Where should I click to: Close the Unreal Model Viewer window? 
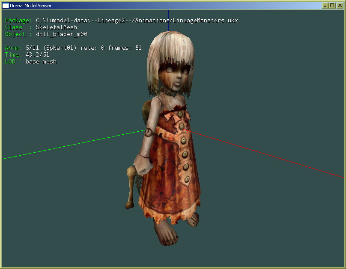(340, 6)
